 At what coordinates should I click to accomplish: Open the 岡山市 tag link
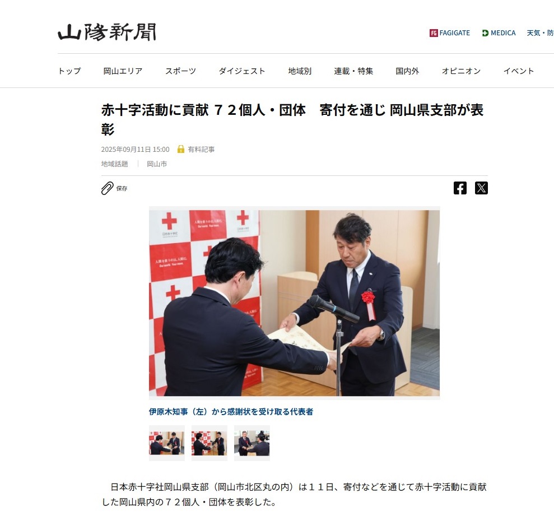(157, 164)
